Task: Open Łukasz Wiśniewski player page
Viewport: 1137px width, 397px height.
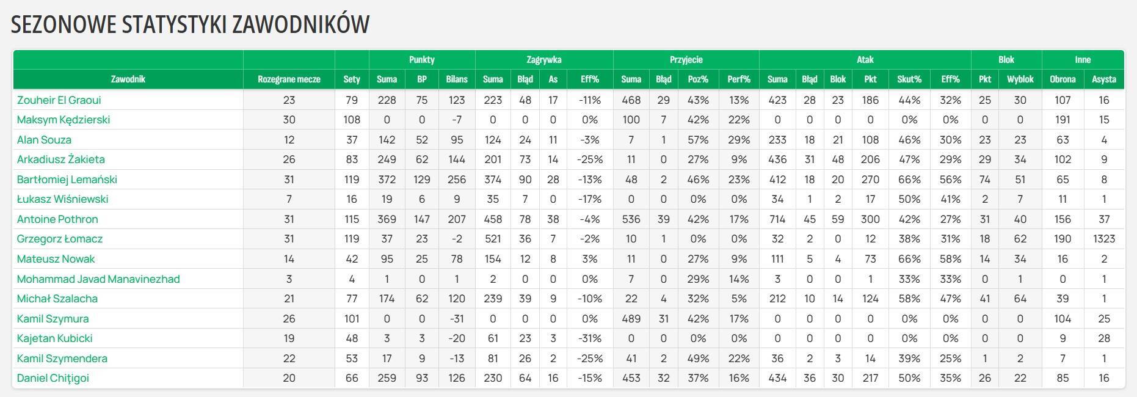Action: 63,199
